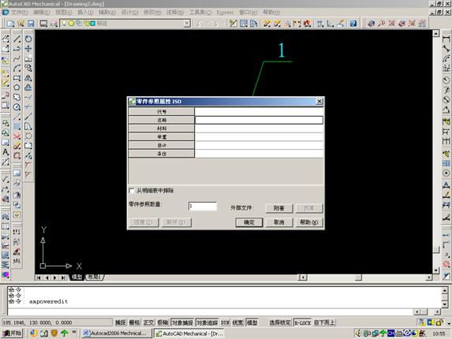Select the Trim tool
452x339 pixels.
pyautogui.click(x=28, y=97)
